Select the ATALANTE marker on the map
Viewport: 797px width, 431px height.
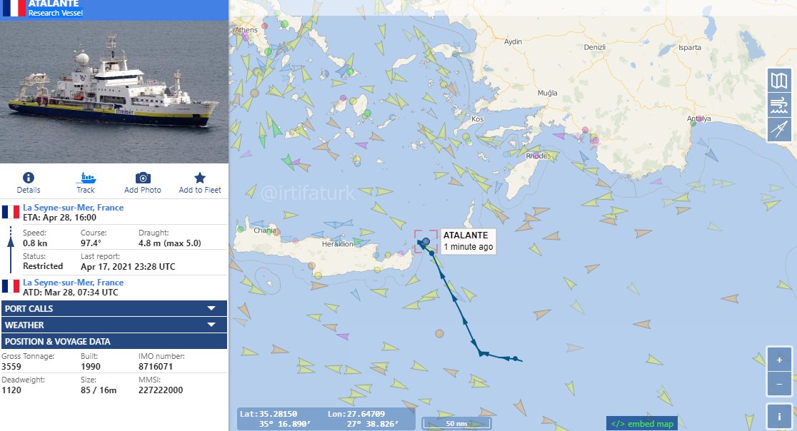point(426,241)
